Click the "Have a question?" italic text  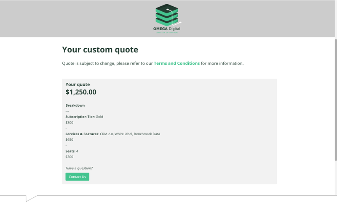[x=79, y=168]
